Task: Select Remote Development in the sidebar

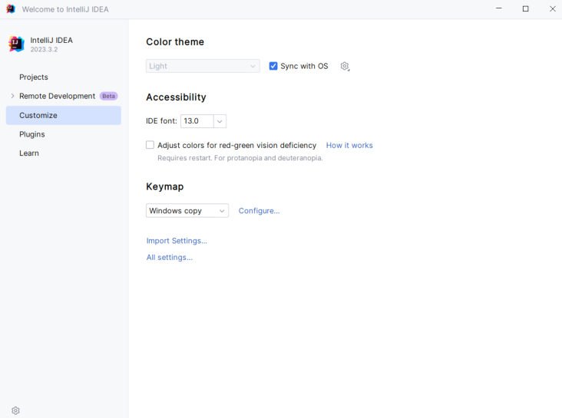Action: tap(58, 96)
